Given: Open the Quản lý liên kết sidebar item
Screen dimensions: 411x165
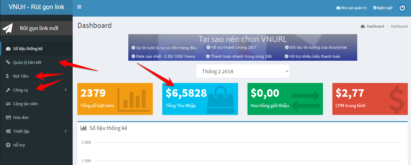Looking at the screenshot, I should click(x=36, y=62).
